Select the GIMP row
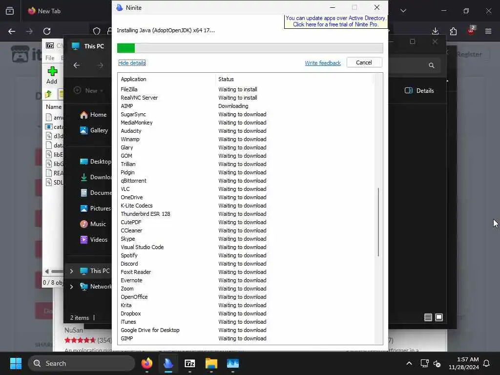Image resolution: width=500 pixels, height=375 pixels. point(246,338)
